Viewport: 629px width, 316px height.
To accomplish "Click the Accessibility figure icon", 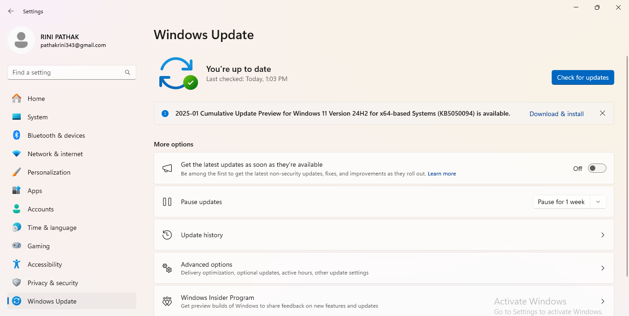I will point(17,264).
